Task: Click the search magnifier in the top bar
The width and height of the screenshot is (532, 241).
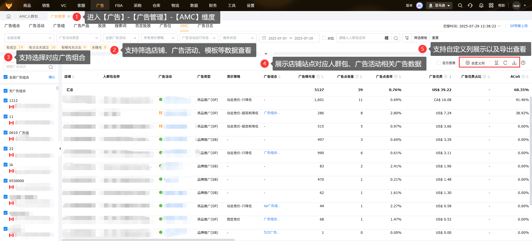Action: pyautogui.click(x=460, y=6)
